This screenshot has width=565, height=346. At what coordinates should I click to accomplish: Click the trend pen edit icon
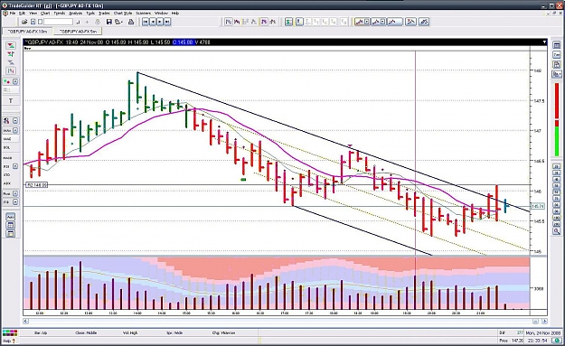[x=424, y=22]
